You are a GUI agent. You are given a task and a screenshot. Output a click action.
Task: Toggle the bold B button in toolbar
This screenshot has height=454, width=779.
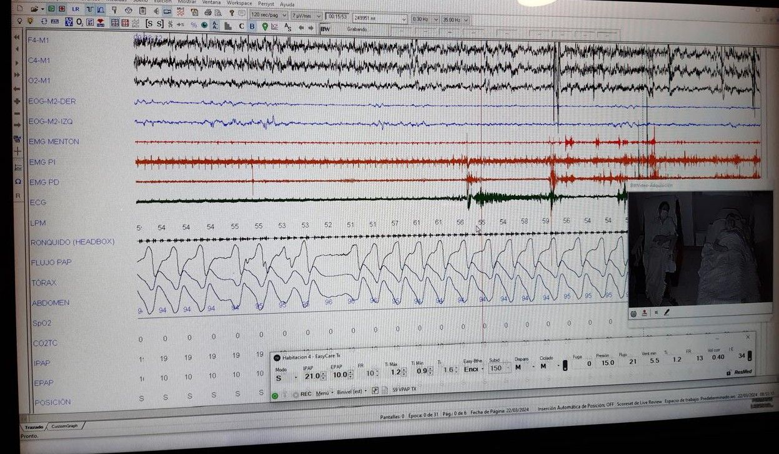(252, 26)
